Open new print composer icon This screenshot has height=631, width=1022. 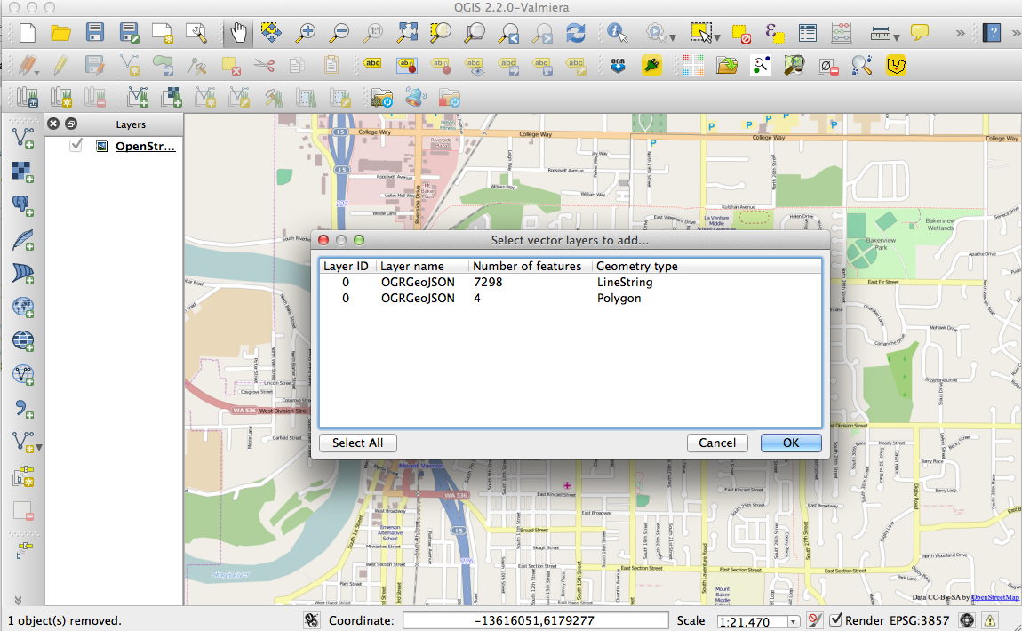point(163,33)
